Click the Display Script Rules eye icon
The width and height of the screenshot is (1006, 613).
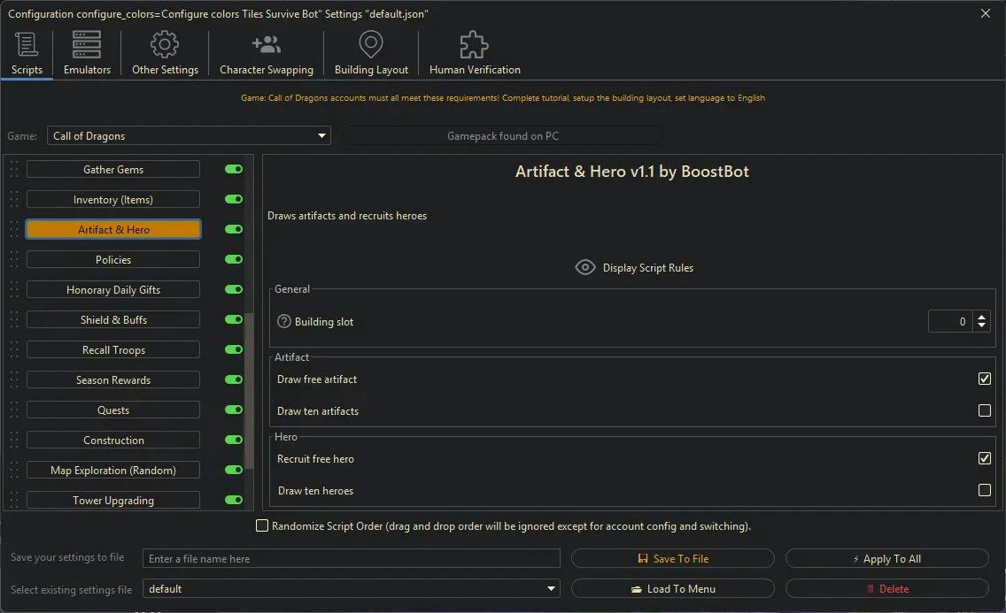click(584, 267)
